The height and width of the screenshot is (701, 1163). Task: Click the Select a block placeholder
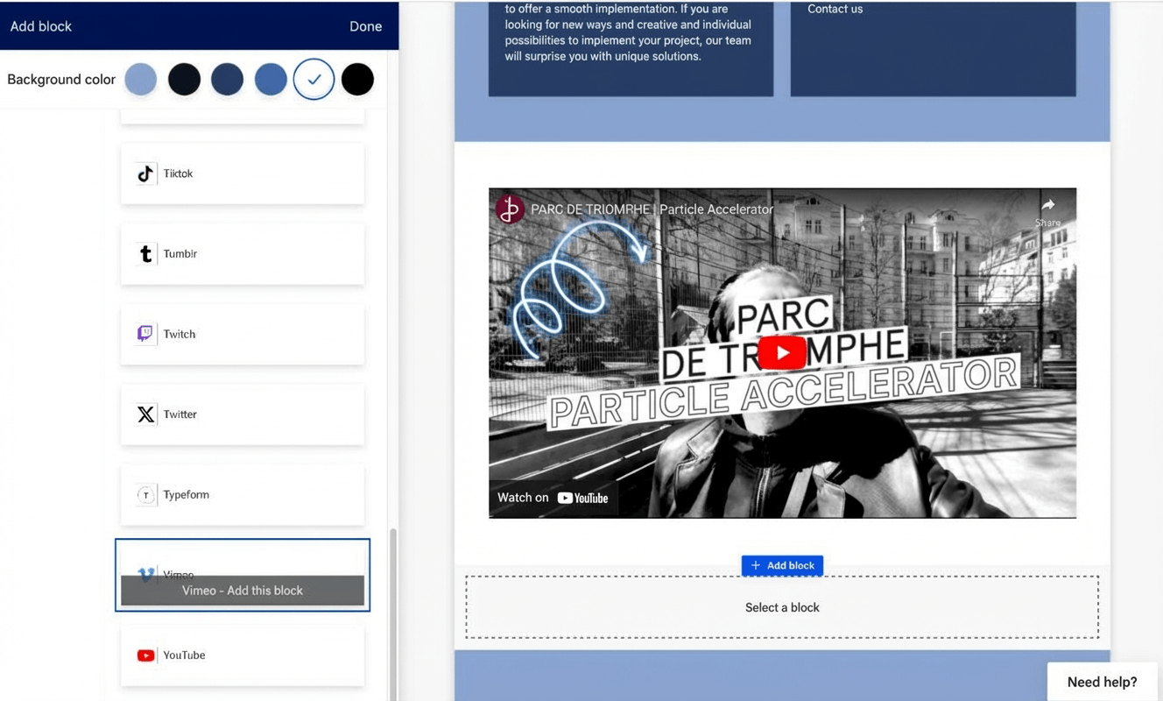coord(782,607)
